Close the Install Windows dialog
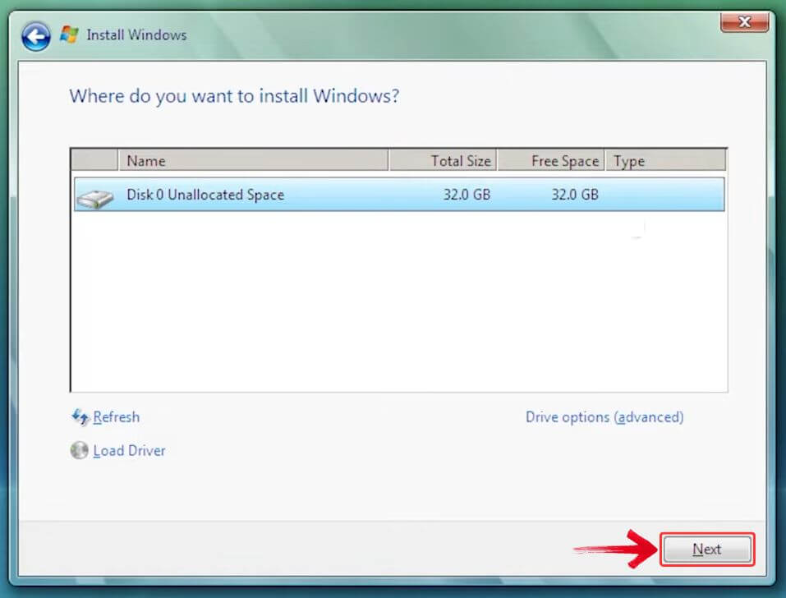Image resolution: width=786 pixels, height=598 pixels. coord(744,22)
